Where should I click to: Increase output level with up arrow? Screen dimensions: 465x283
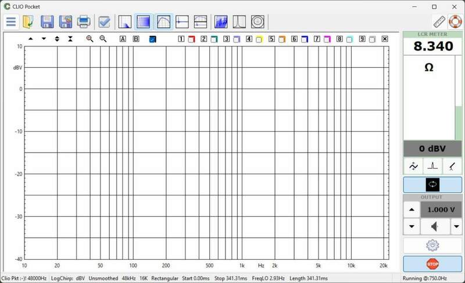[x=412, y=210]
